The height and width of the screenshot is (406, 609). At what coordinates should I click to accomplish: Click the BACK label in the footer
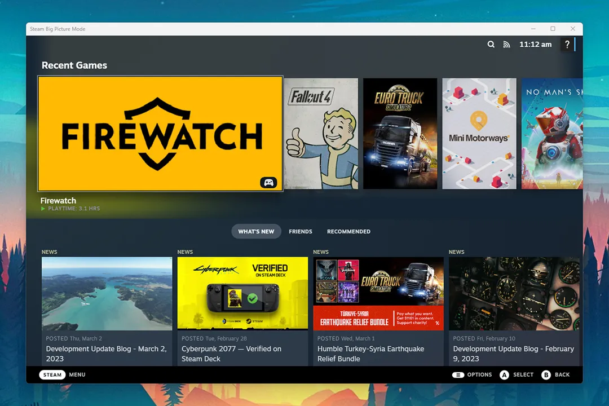(x=562, y=375)
